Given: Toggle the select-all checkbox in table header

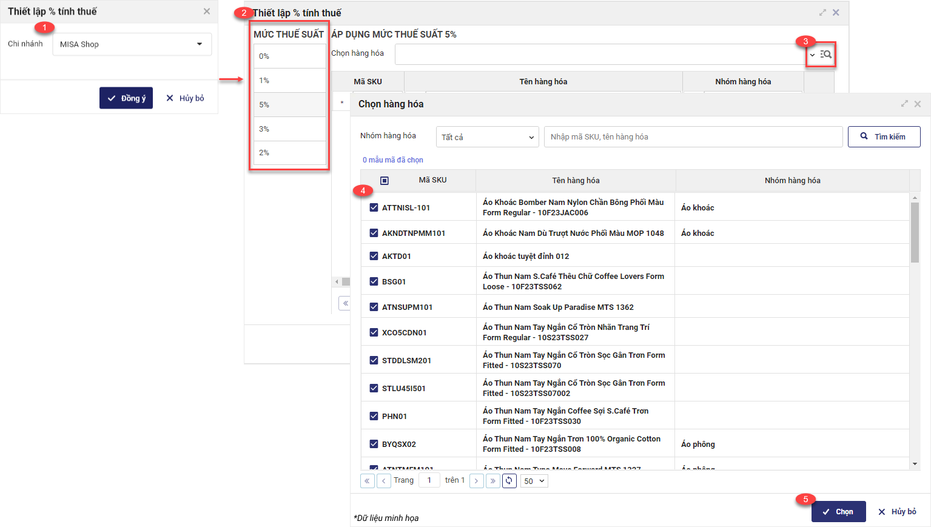Looking at the screenshot, I should click(x=385, y=181).
